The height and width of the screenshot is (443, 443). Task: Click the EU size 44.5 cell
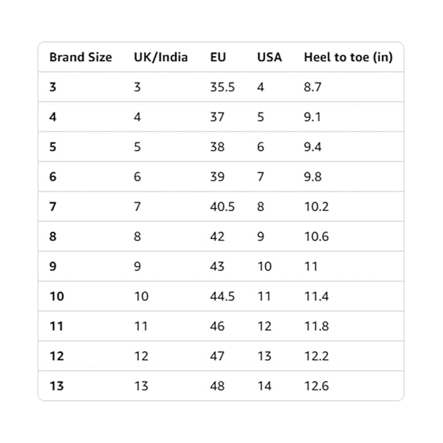tap(222, 296)
